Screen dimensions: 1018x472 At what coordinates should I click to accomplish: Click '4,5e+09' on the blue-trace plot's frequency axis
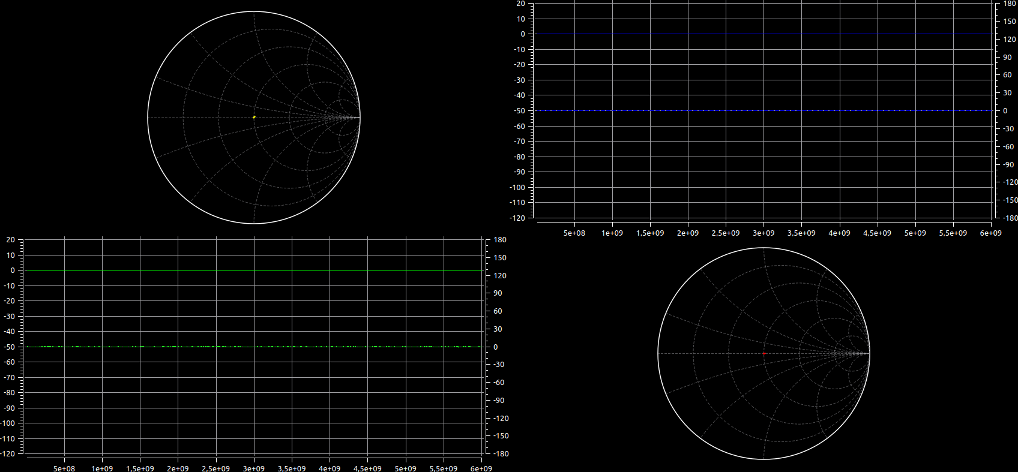pyautogui.click(x=877, y=233)
